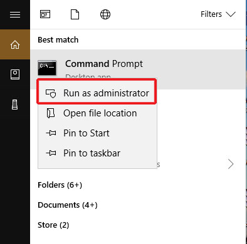
Task: Open the hamburger menu icon
Action: click(x=15, y=14)
